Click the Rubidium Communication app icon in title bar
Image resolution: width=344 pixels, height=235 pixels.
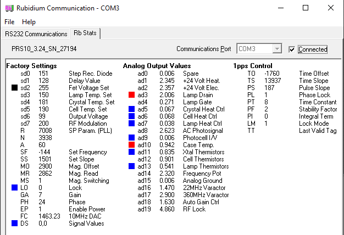[8, 8]
